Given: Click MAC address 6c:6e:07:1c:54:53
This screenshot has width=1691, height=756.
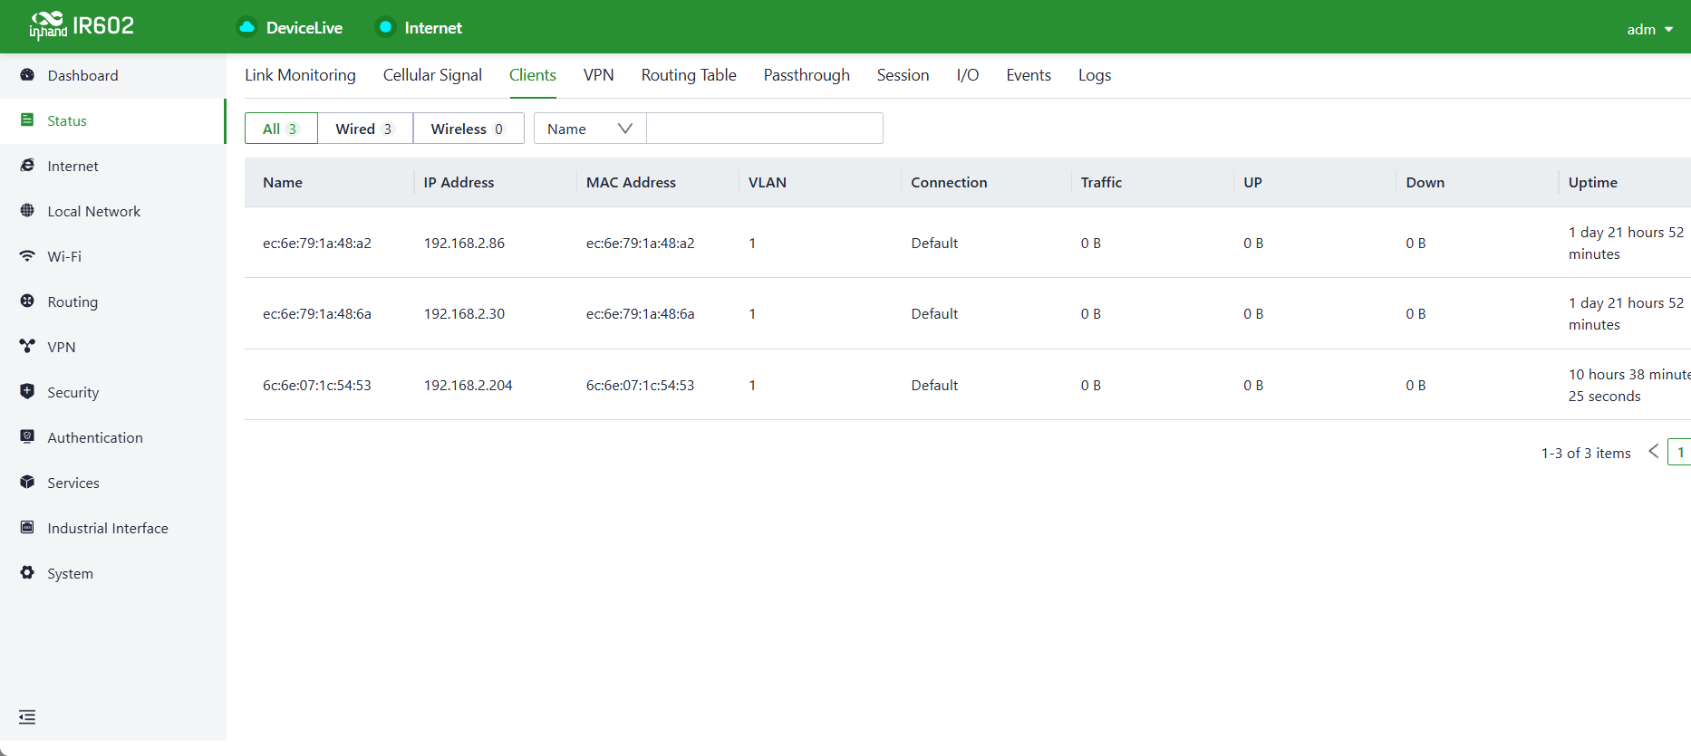Looking at the screenshot, I should (640, 385).
